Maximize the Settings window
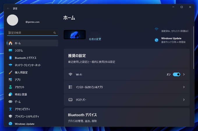Viewport: 198px width, 131px height. (x=182, y=7)
